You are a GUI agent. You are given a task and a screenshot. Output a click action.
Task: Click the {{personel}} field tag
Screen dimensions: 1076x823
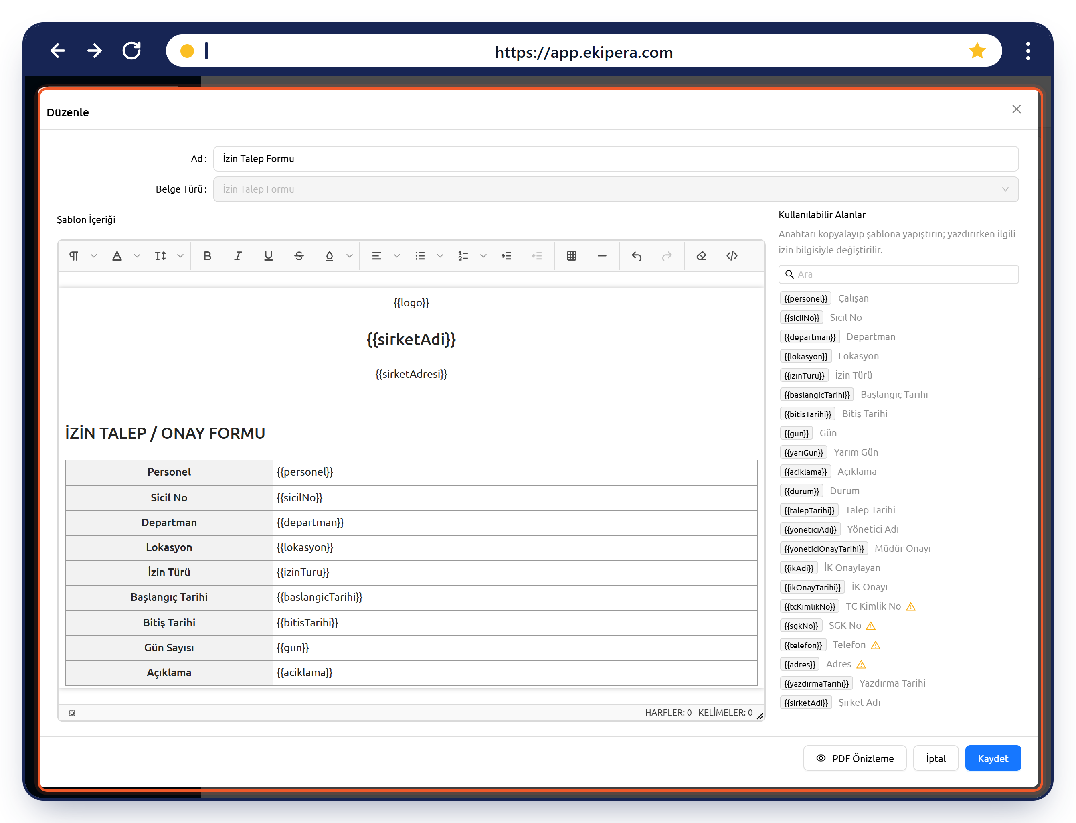(x=805, y=298)
